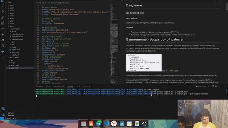Open the Extensions view
Screen dimensions: 228x128
tap(3, 23)
